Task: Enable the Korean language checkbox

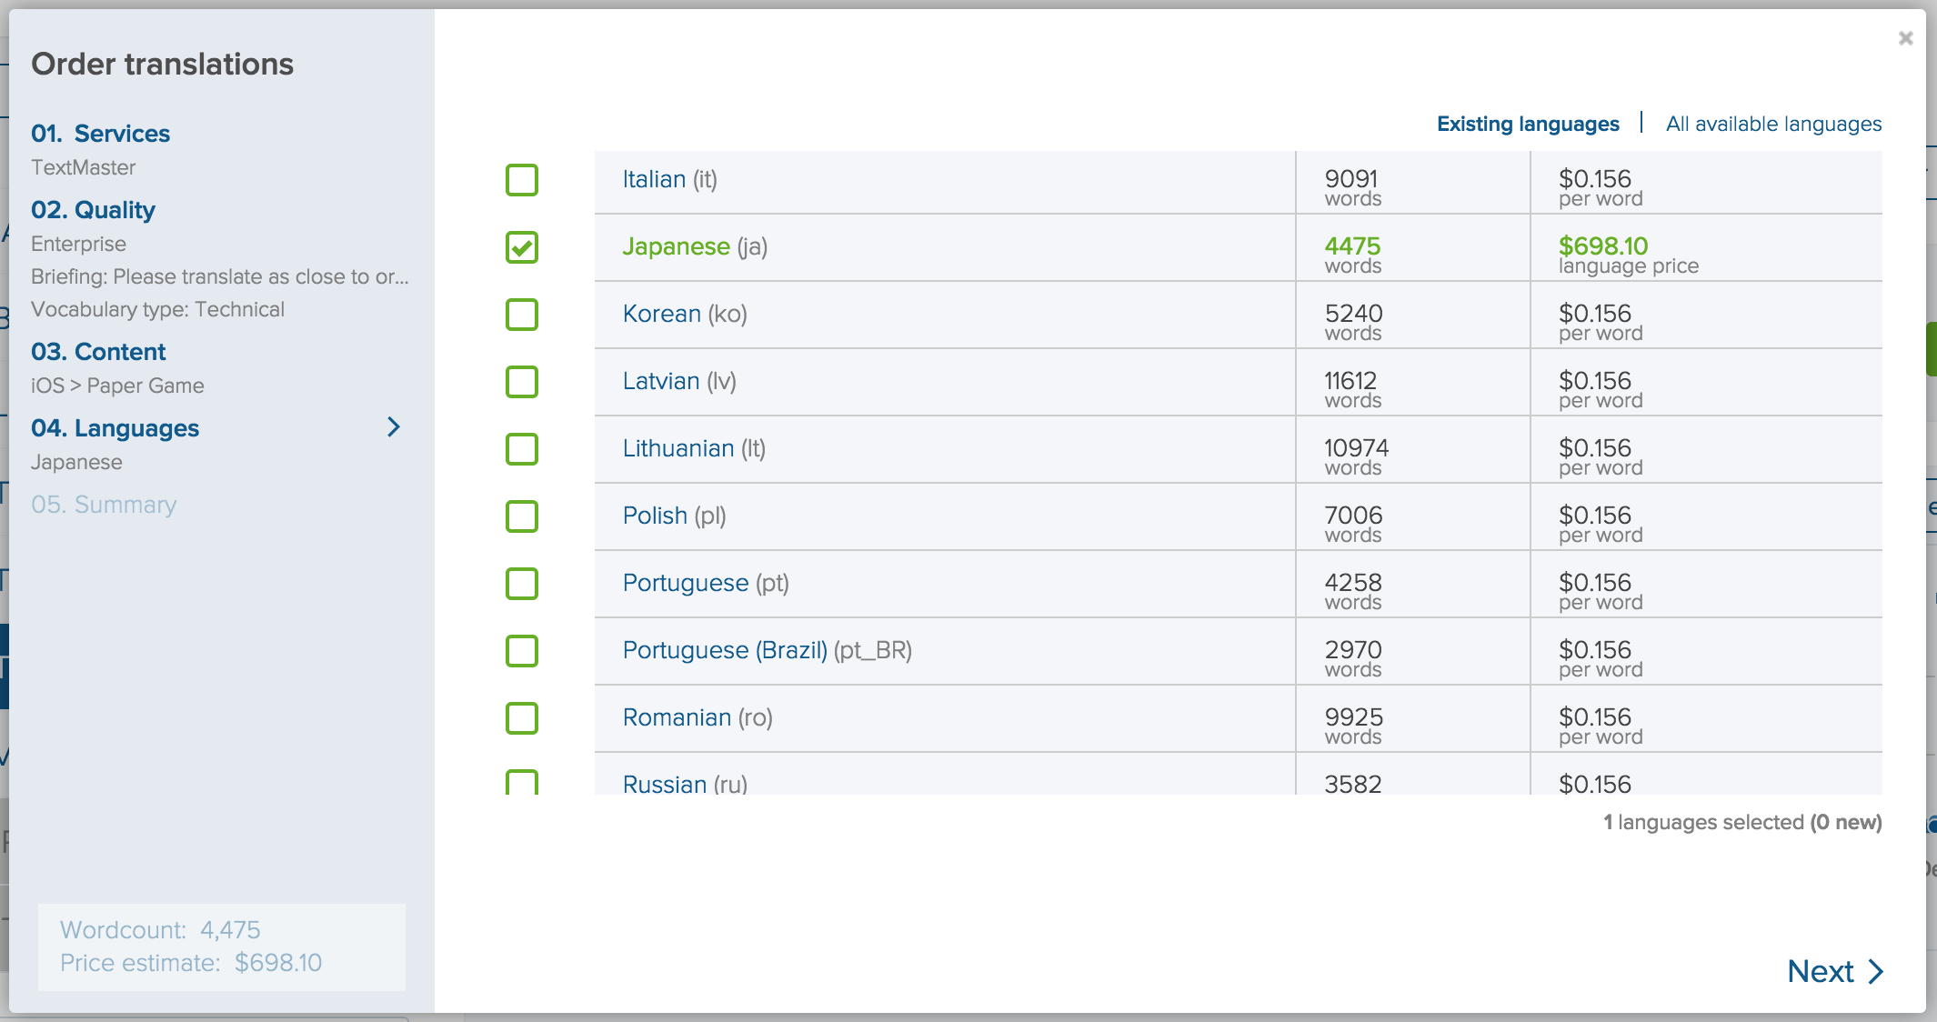Action: (x=522, y=315)
